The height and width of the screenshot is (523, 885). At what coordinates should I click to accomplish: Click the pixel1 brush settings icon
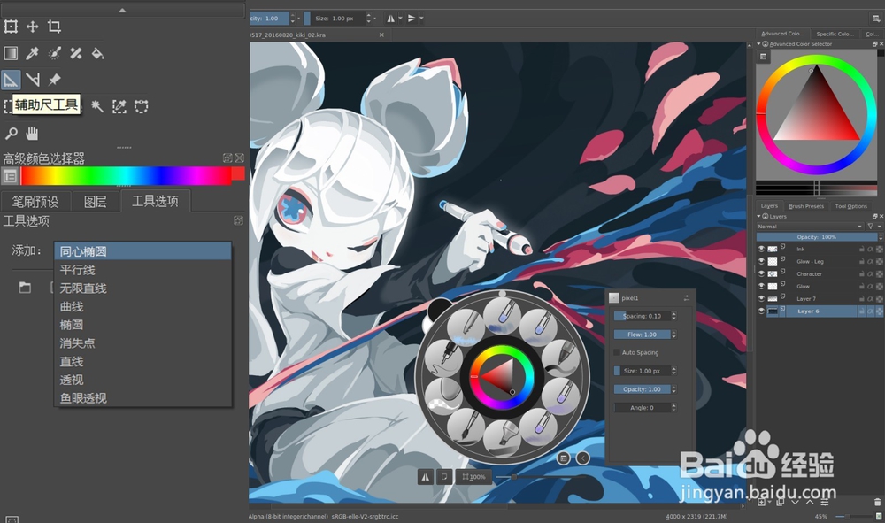[x=687, y=298]
